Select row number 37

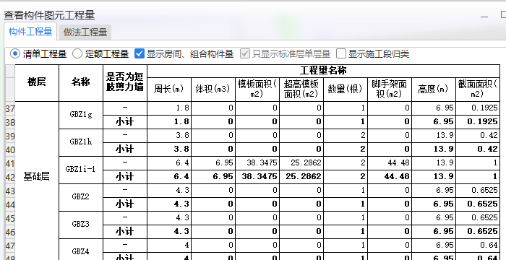(10, 108)
